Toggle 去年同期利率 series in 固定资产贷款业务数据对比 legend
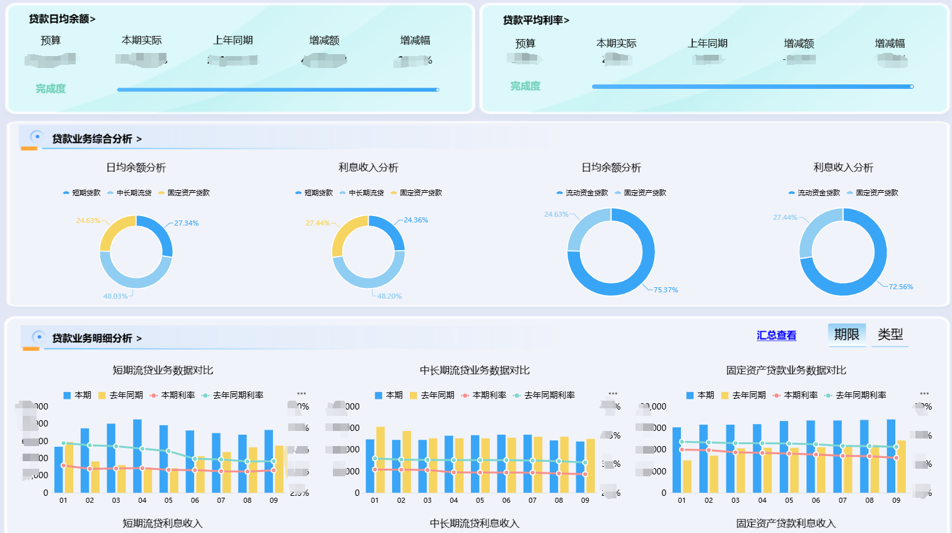Screen dimensions: 952x533 tap(855, 396)
